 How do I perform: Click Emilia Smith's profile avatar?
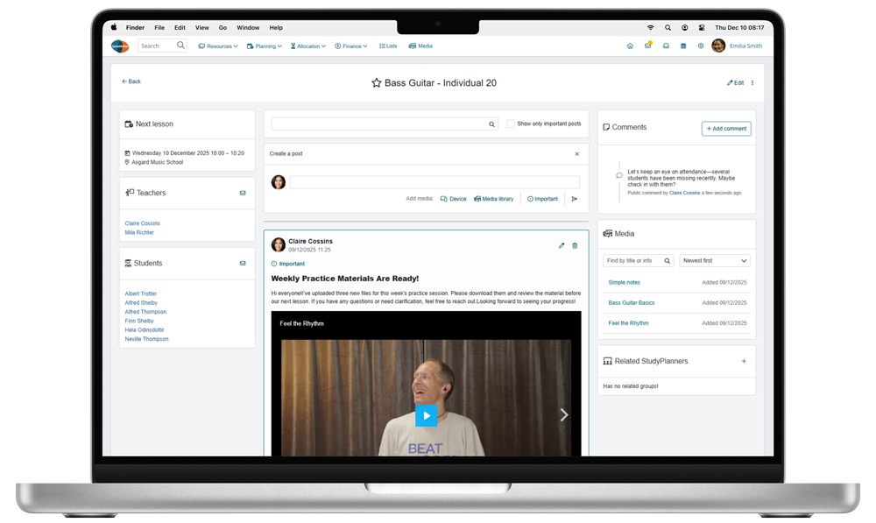(718, 46)
